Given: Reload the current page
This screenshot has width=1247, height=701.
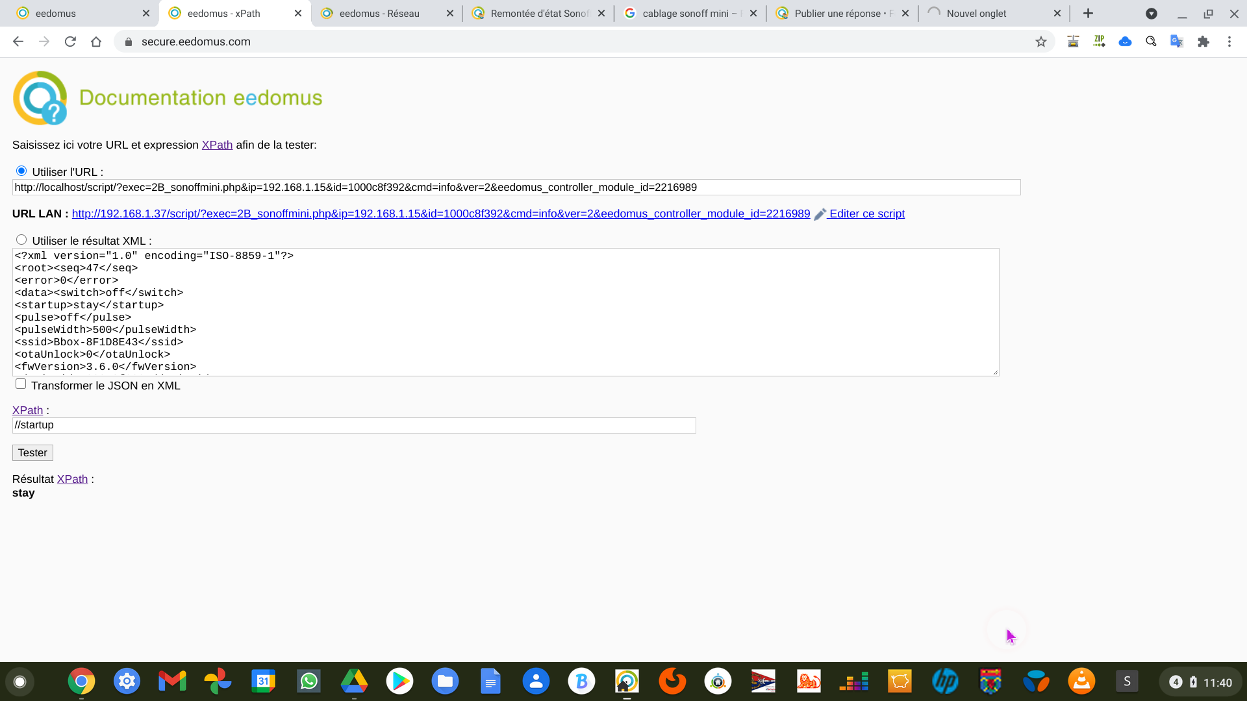Looking at the screenshot, I should pos(70,42).
